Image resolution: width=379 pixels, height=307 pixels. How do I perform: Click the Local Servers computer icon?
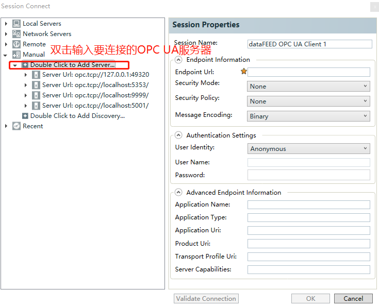17,24
